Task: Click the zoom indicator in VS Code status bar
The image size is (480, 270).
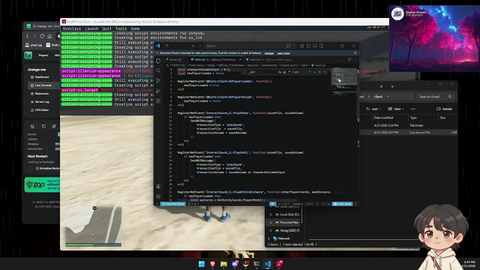Action: pos(273,204)
